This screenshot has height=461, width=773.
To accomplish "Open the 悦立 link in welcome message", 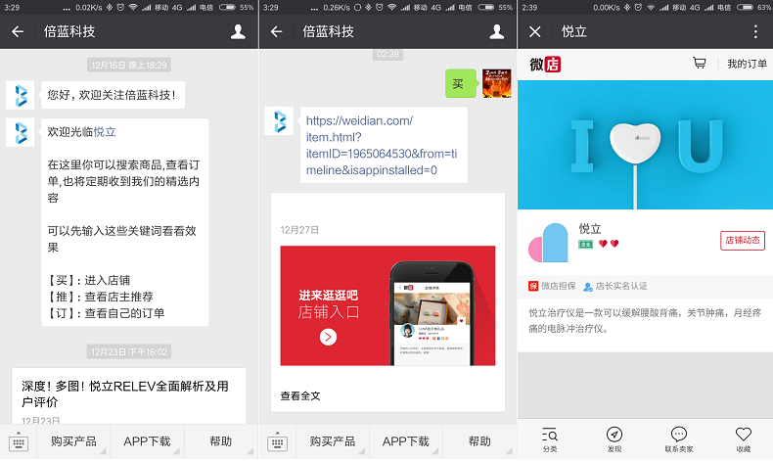I will pos(105,132).
